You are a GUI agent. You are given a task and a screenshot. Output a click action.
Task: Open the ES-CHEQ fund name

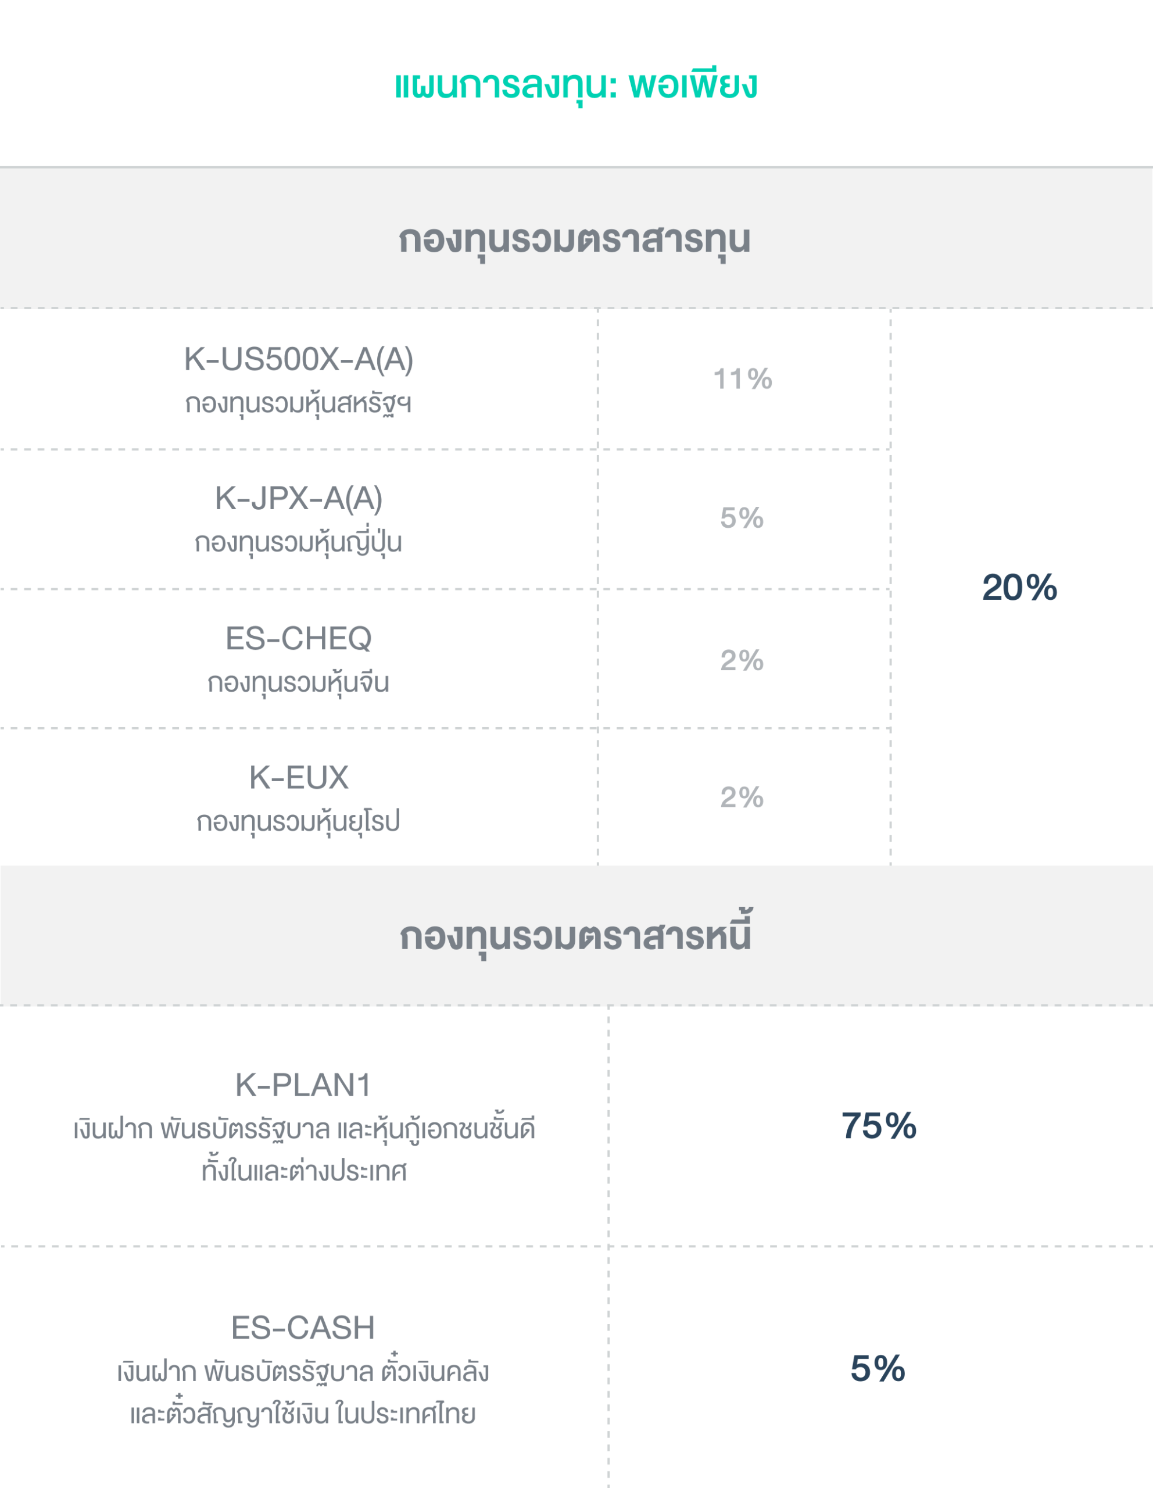pyautogui.click(x=298, y=638)
